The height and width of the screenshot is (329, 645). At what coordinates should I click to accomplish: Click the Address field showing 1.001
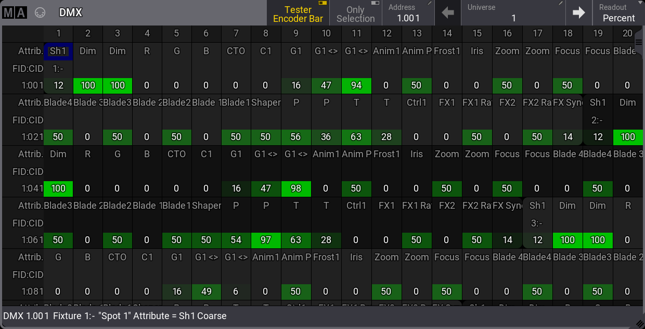pos(408,16)
